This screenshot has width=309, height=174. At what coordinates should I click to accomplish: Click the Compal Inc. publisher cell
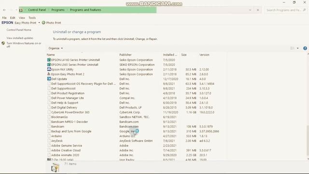127,98
